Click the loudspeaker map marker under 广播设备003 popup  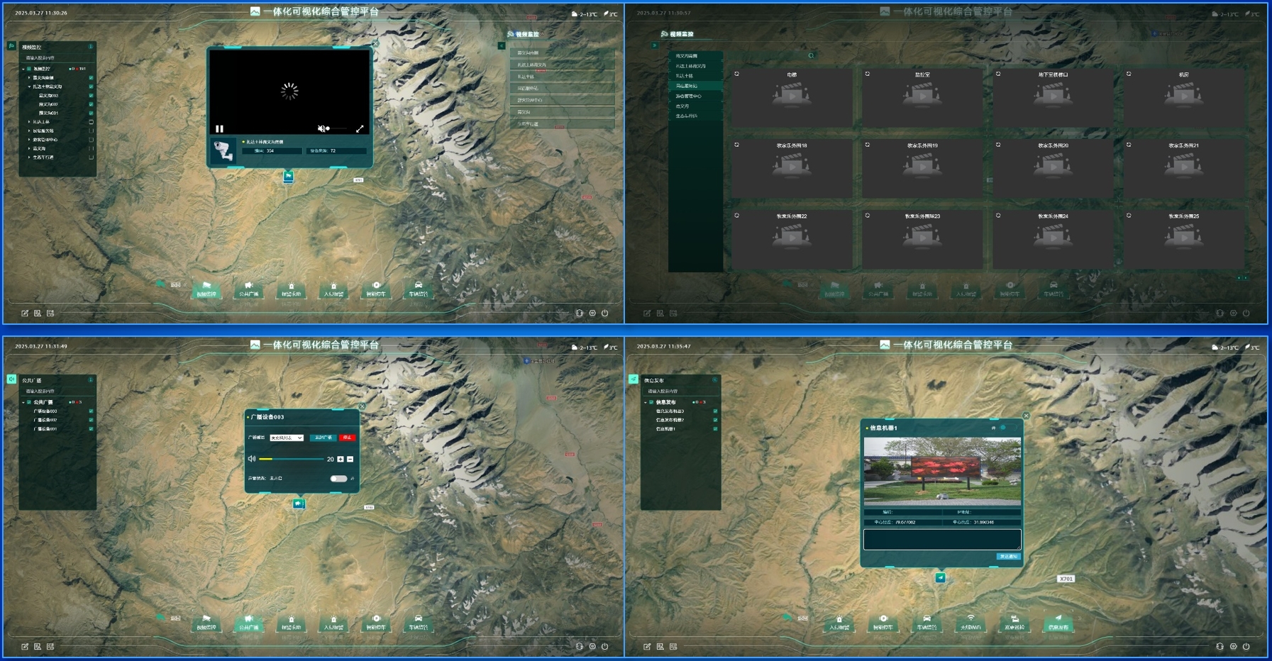299,504
